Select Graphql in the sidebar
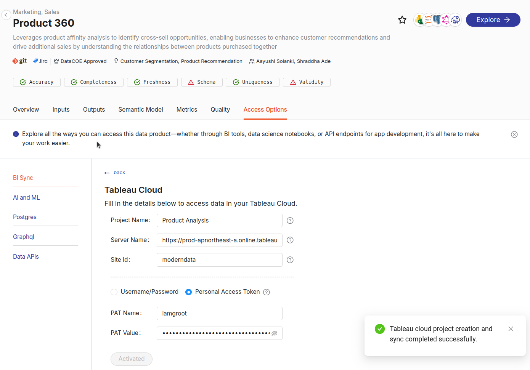Image resolution: width=530 pixels, height=370 pixels. tap(24, 237)
